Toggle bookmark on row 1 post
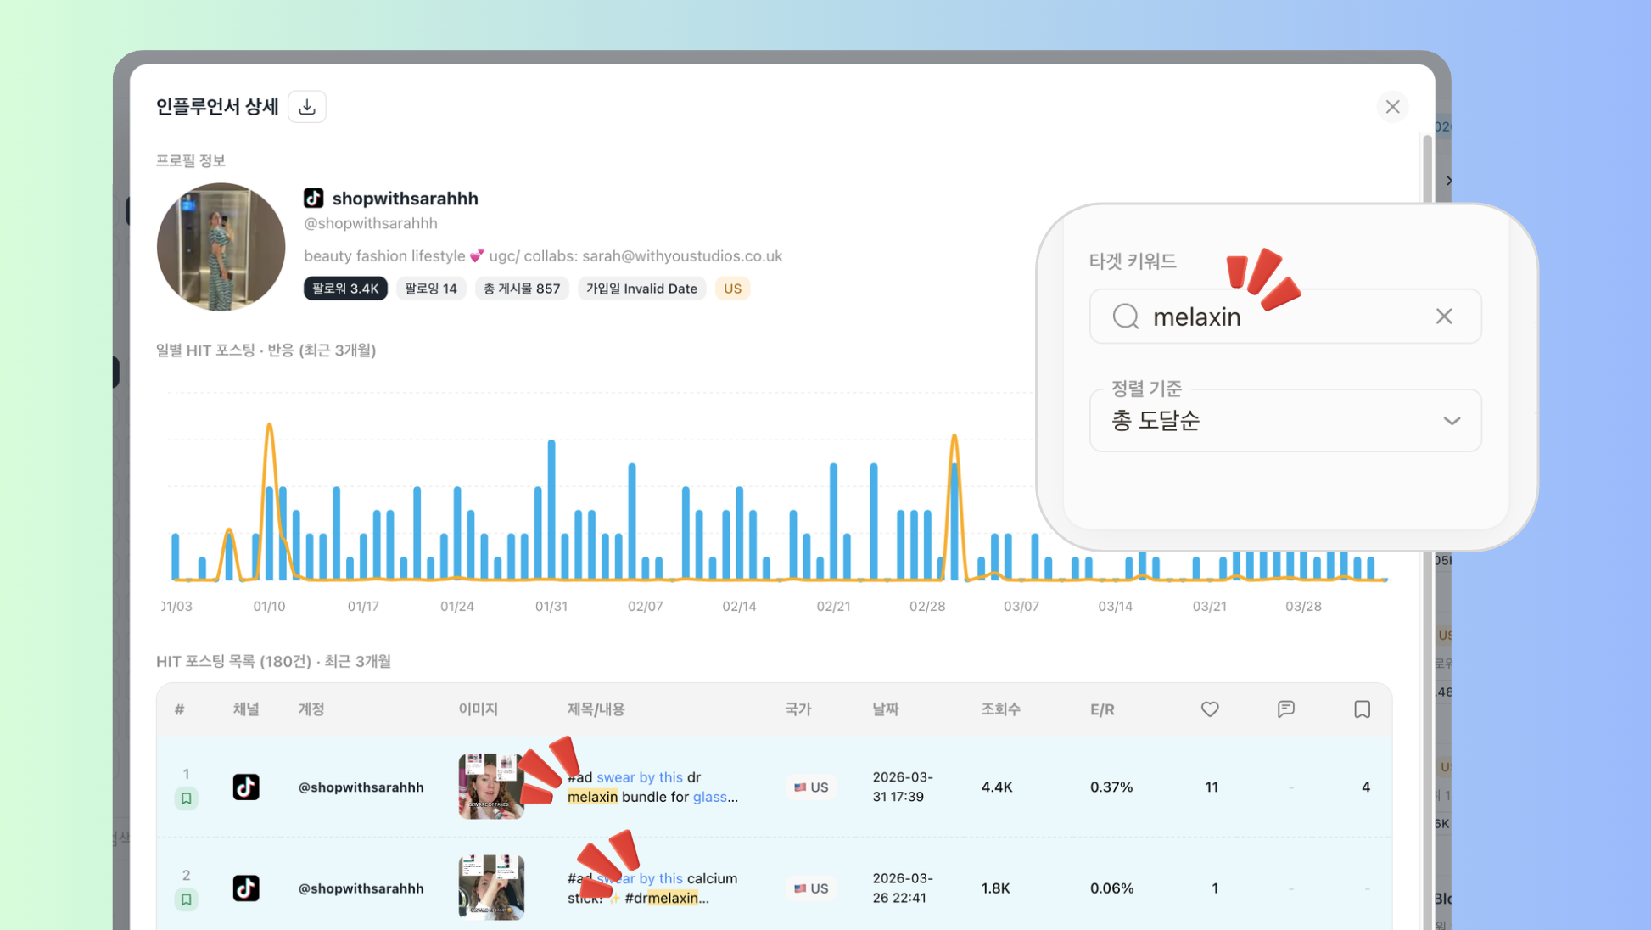This screenshot has width=1651, height=930. pyautogui.click(x=187, y=798)
